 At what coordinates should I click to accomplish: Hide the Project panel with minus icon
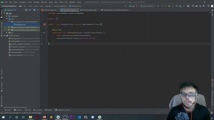tap(38, 10)
